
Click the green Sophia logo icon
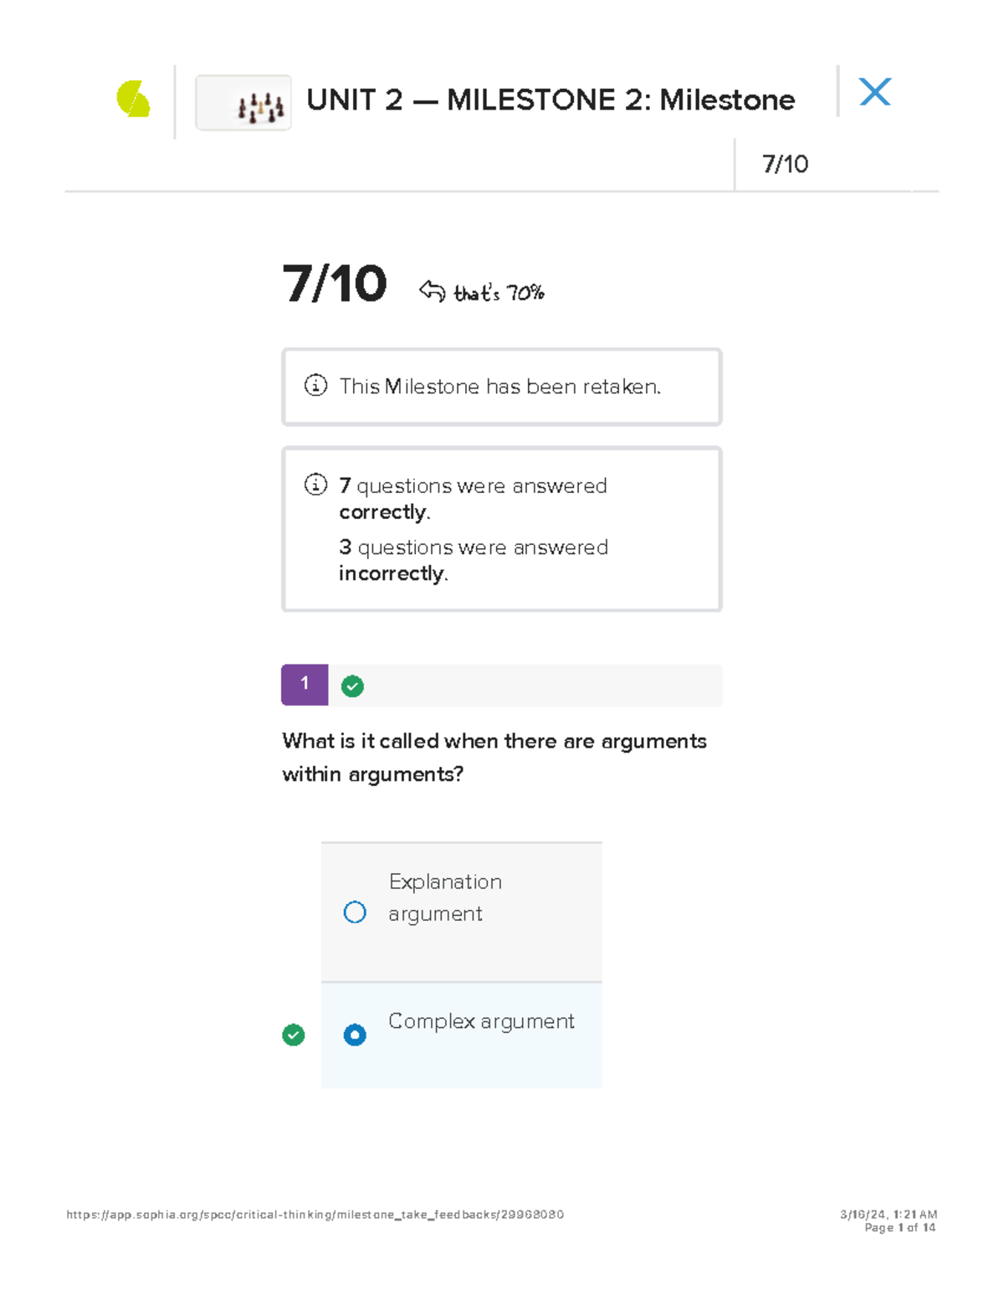(133, 100)
